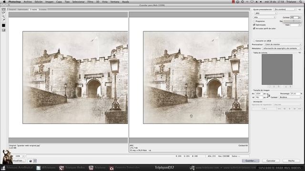Adjust the quality slider popup
Viewport: 305px width, 171px height.
click(292, 21)
